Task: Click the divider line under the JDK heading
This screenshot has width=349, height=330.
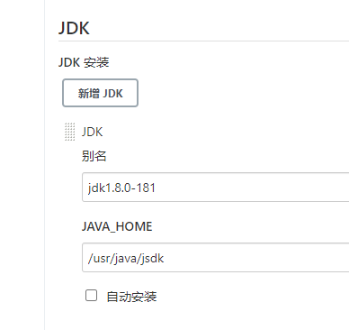Action: (203, 41)
